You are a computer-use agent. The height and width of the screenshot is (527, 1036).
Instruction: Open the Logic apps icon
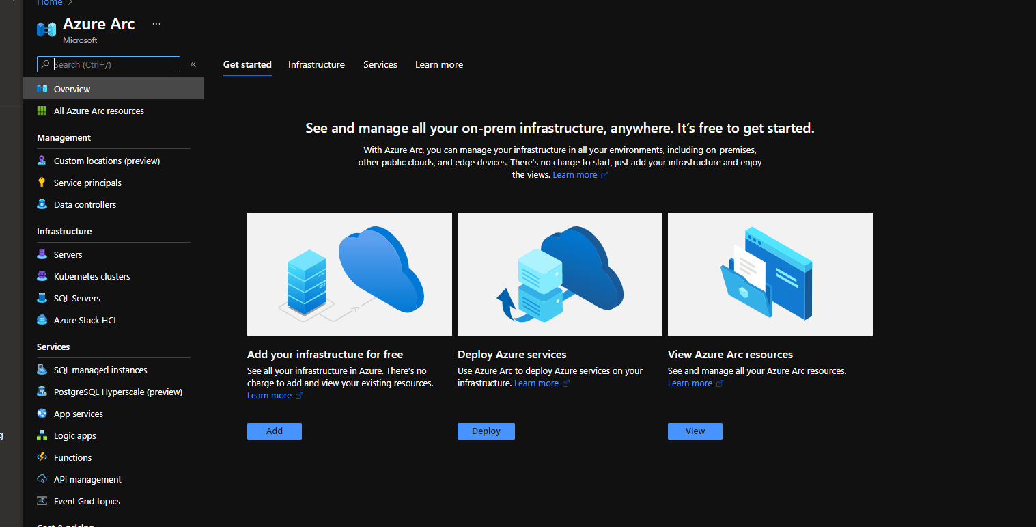coord(42,435)
